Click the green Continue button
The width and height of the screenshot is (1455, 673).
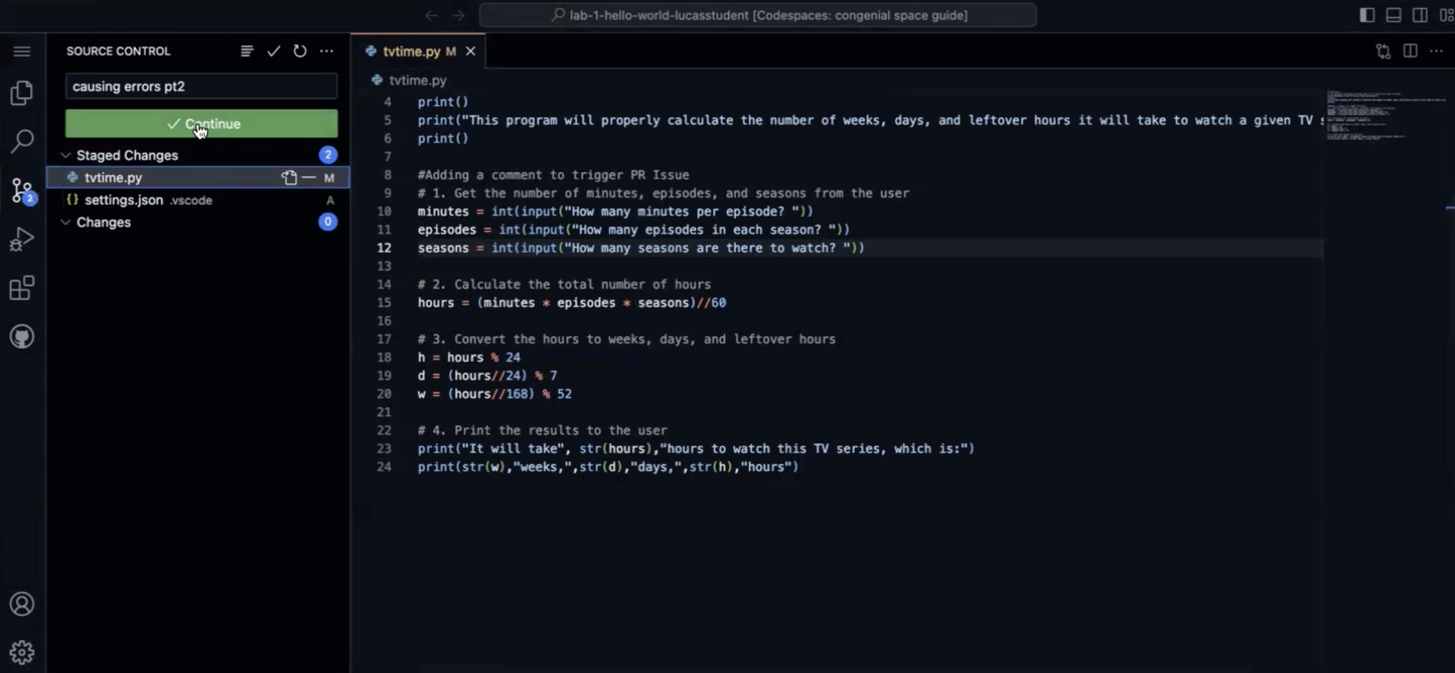click(x=201, y=124)
